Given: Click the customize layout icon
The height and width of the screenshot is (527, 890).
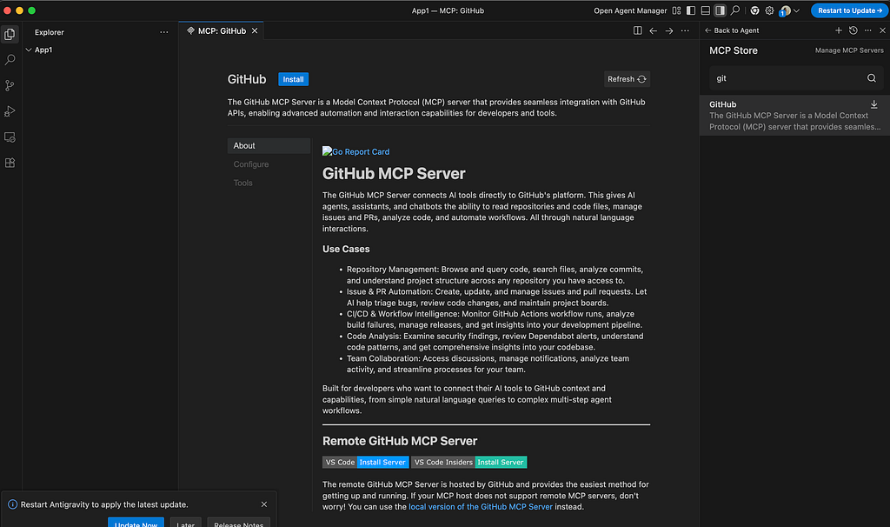Looking at the screenshot, I should click(676, 10).
